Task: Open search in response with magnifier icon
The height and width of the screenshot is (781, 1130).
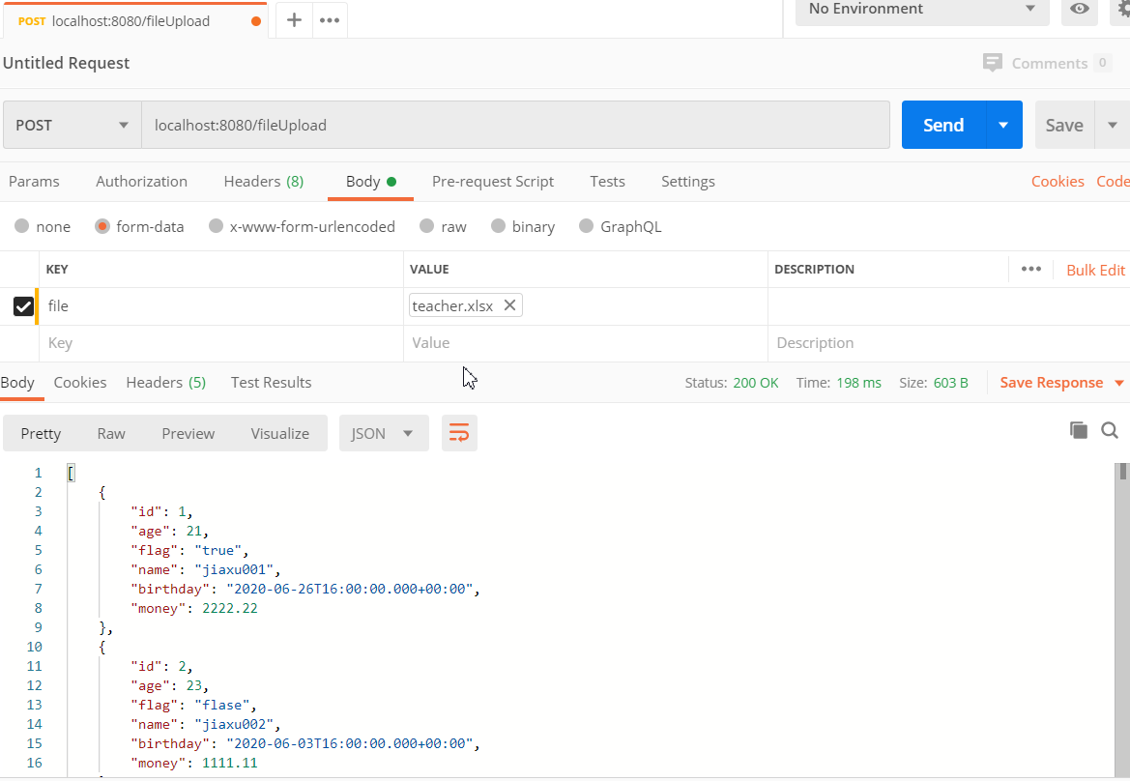Action: (x=1110, y=430)
